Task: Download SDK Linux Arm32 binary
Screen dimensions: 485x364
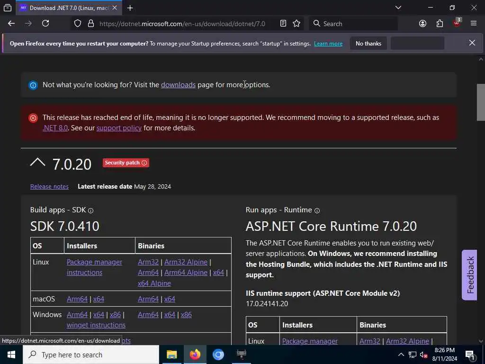Action: (x=148, y=262)
